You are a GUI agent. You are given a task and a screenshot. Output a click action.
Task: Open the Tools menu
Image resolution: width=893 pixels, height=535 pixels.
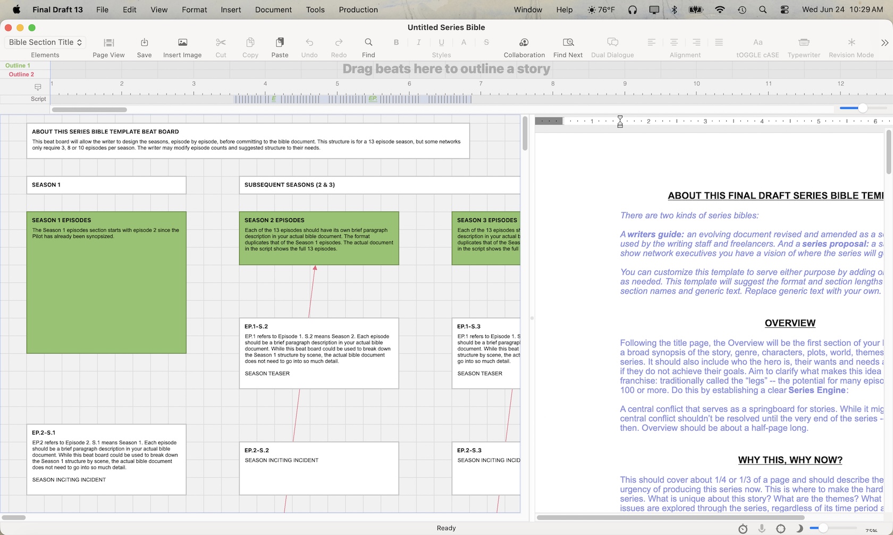(315, 10)
